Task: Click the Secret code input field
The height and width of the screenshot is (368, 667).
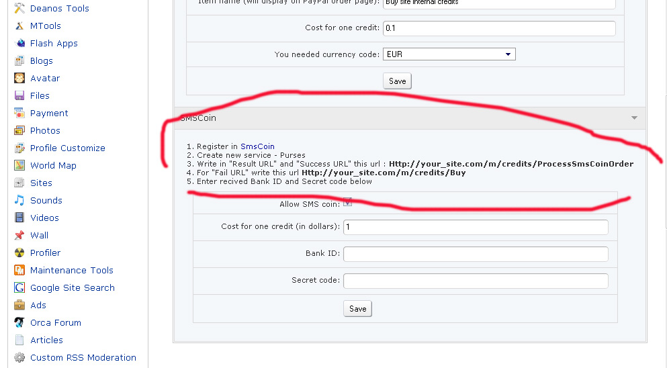Action: pyautogui.click(x=476, y=281)
